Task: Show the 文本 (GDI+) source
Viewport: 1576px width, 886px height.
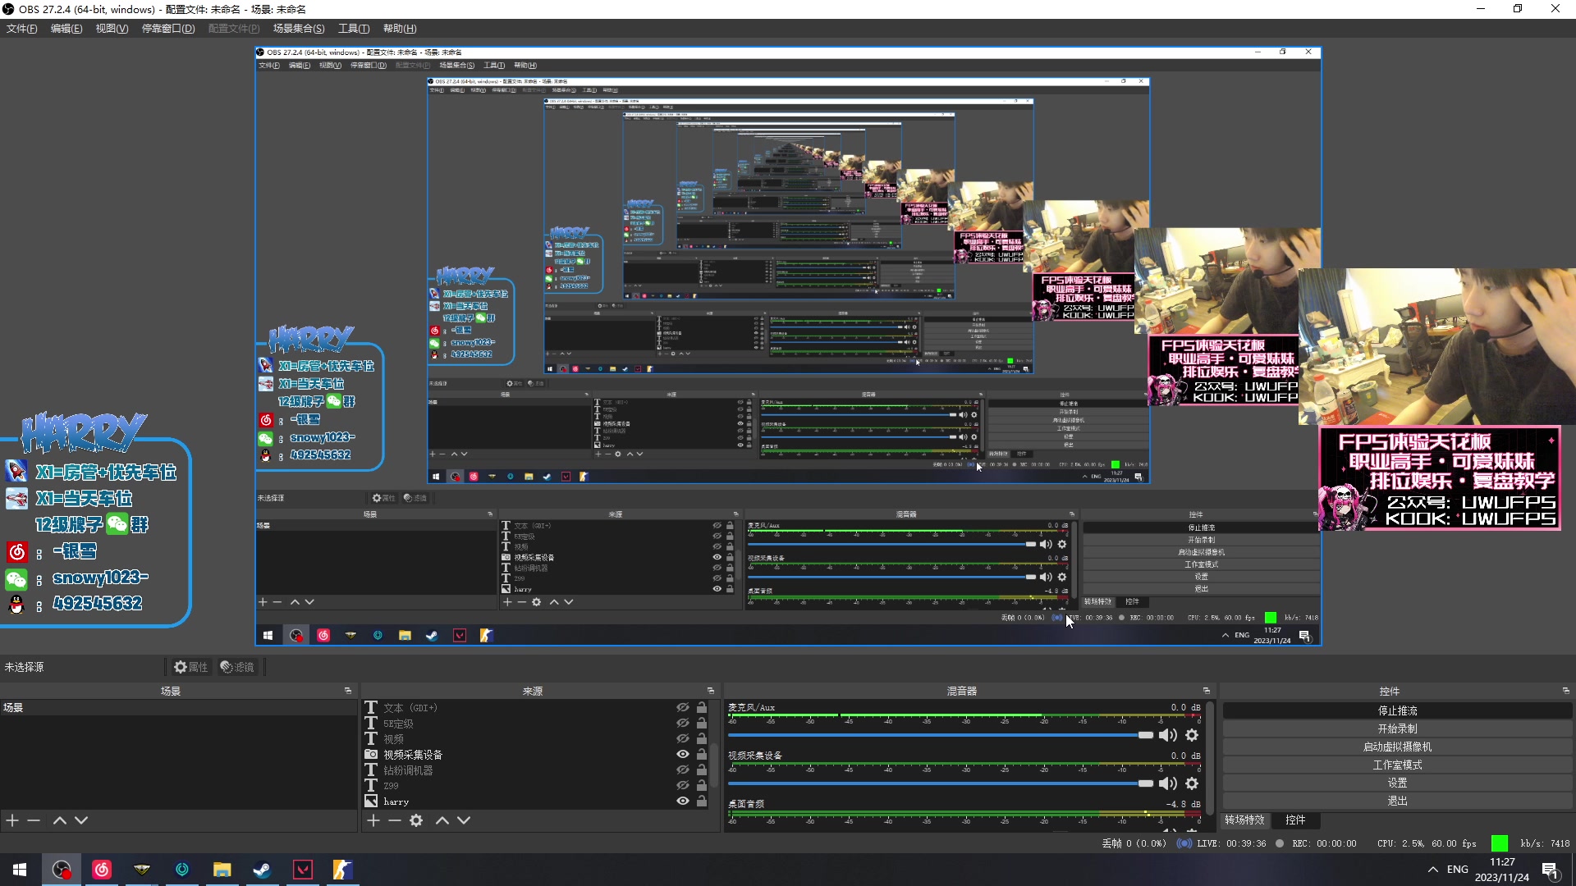Action: click(682, 707)
